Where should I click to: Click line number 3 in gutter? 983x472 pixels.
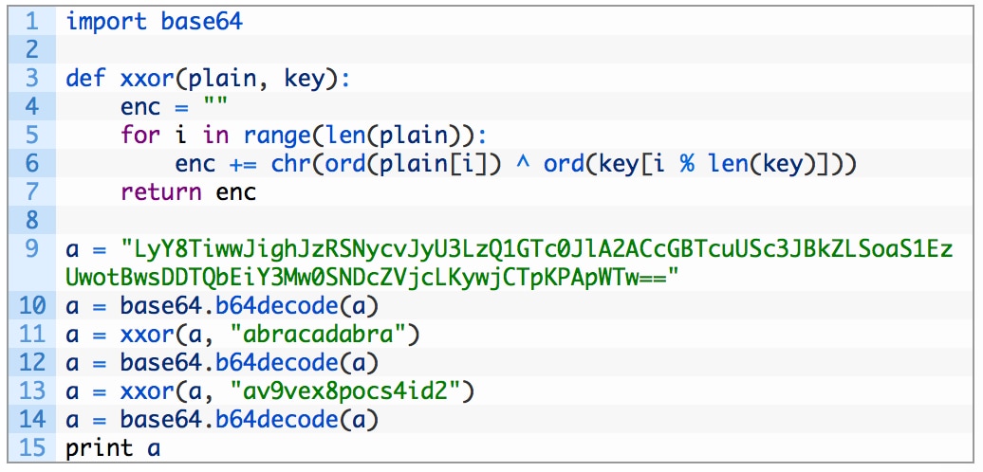click(32, 79)
